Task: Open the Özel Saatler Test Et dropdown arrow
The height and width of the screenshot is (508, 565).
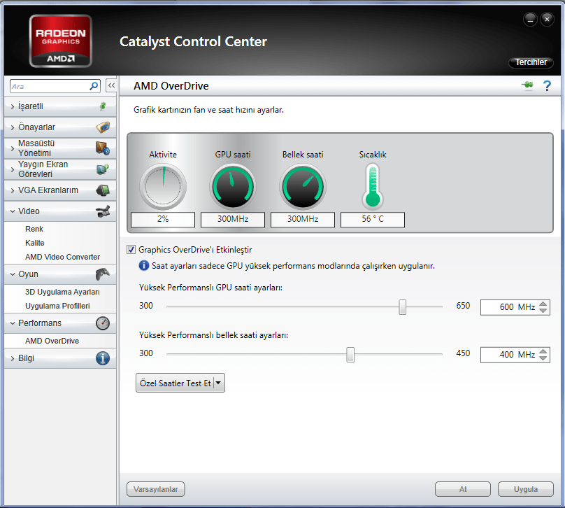Action: pyautogui.click(x=218, y=383)
